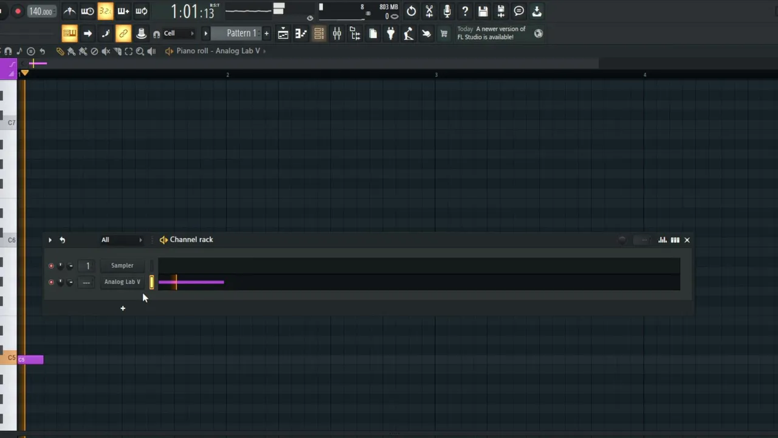Click the one-click audio recording microphone icon

(447, 11)
